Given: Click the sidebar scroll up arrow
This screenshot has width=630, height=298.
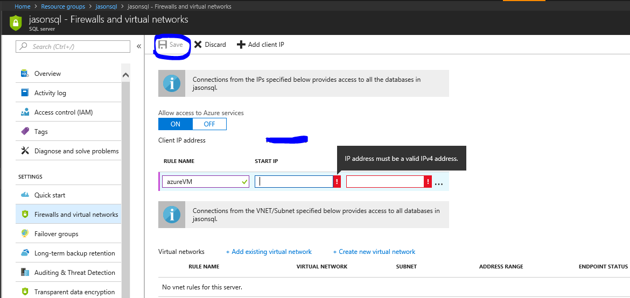Looking at the screenshot, I should point(125,75).
